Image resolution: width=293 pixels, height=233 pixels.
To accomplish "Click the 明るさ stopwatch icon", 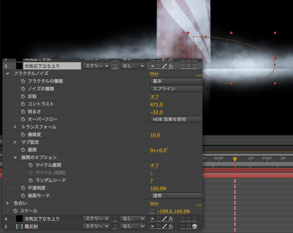I will pyautogui.click(x=23, y=112).
